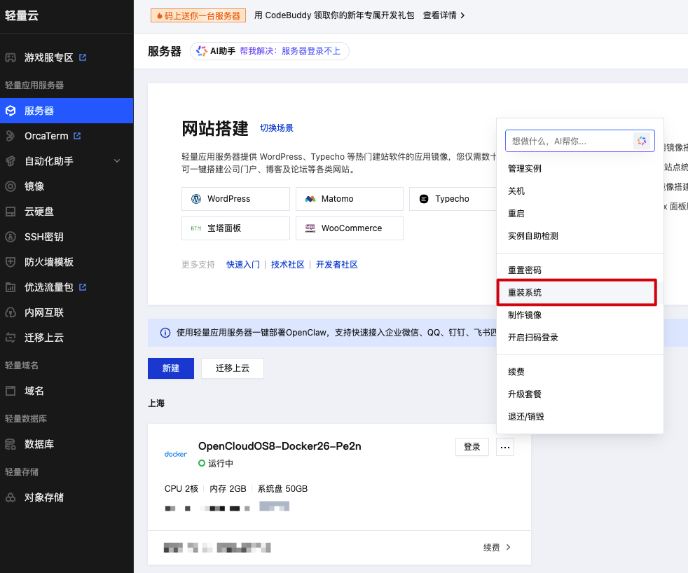Click the 云硬盘 disk icon
The width and height of the screenshot is (688, 573).
pyautogui.click(x=11, y=212)
